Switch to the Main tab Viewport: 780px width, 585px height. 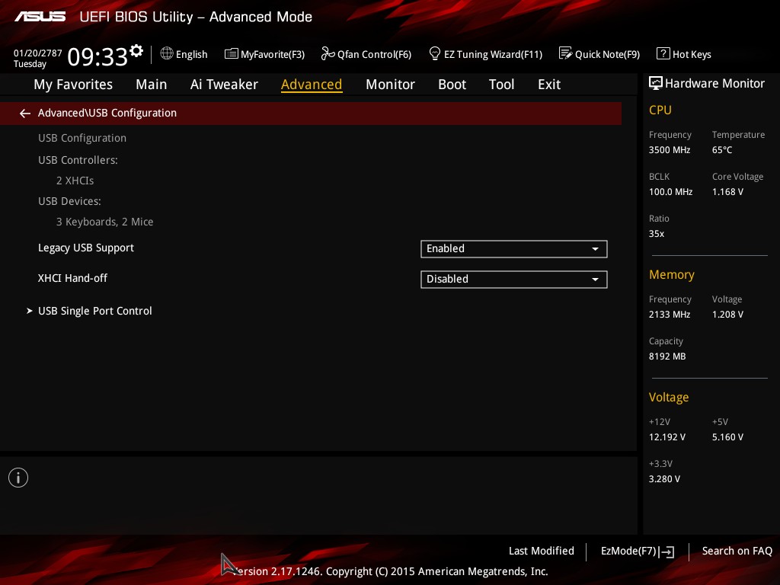152,85
